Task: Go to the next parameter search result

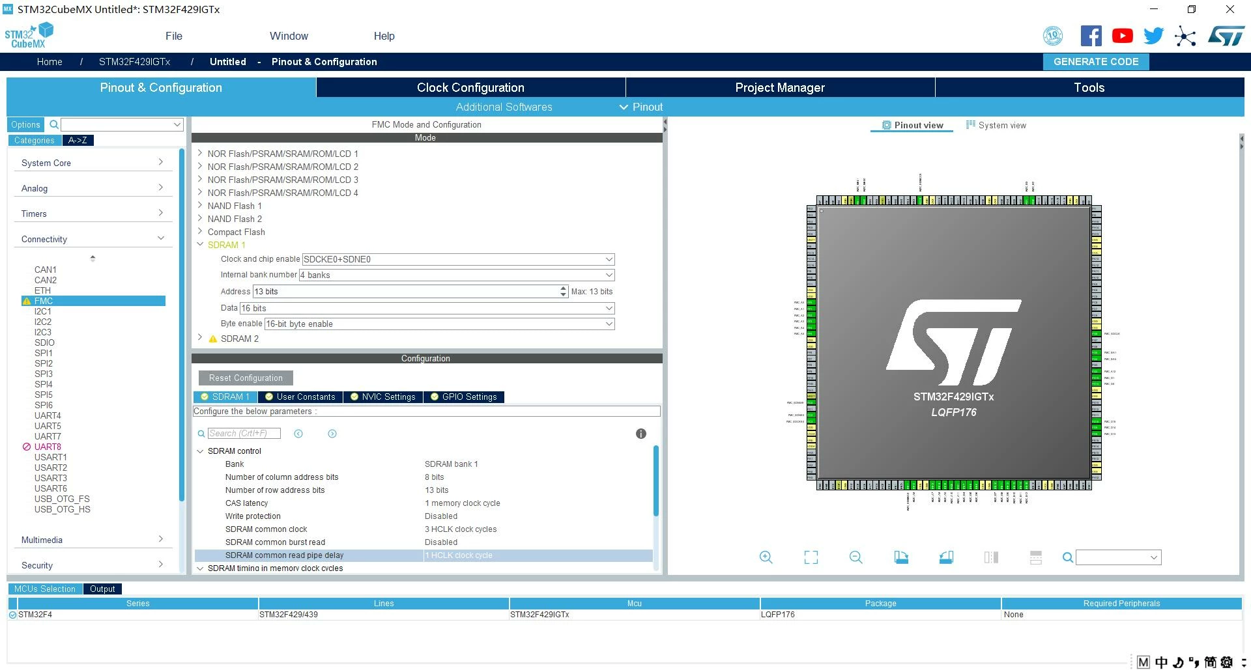Action: tap(332, 434)
